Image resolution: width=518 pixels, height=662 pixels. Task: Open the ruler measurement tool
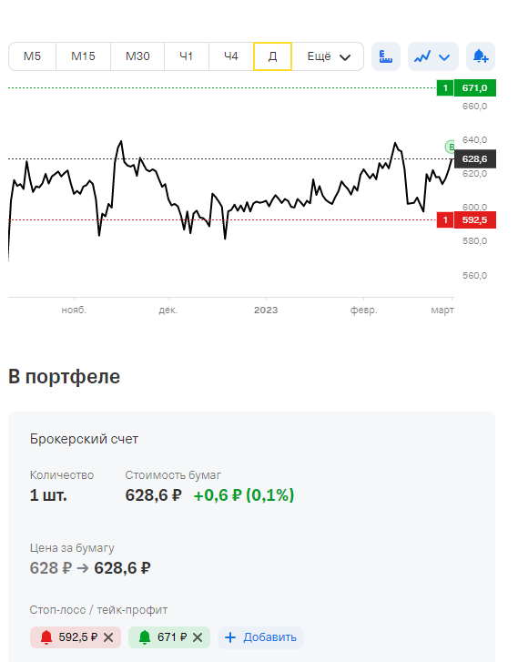click(x=385, y=56)
